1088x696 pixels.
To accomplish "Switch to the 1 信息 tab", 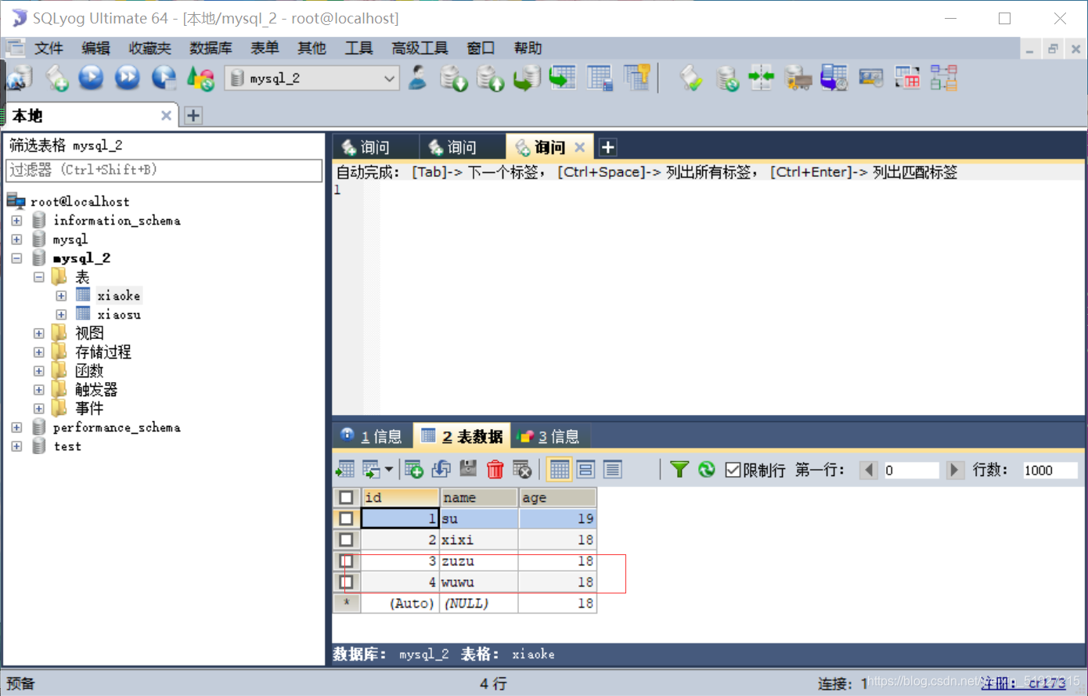I will [373, 436].
